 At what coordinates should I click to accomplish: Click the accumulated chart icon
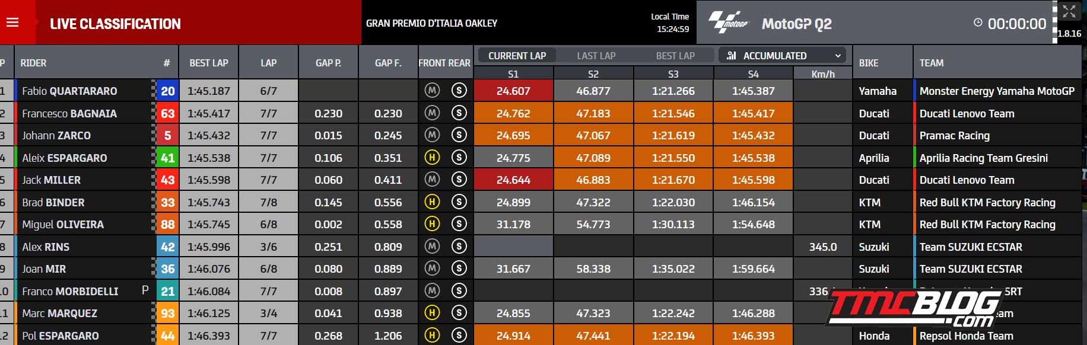pyautogui.click(x=732, y=56)
